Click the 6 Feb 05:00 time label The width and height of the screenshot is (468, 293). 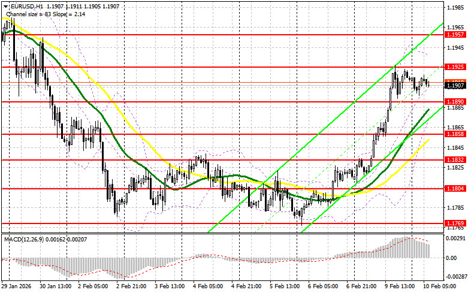click(x=323, y=286)
